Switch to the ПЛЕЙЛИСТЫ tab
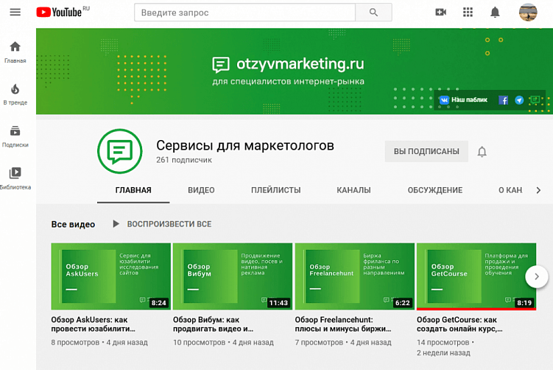Screen dimensions: 553x370 click(276, 190)
